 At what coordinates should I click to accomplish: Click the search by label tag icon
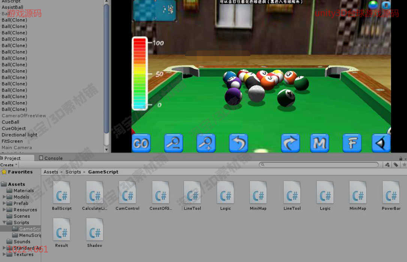(396, 165)
